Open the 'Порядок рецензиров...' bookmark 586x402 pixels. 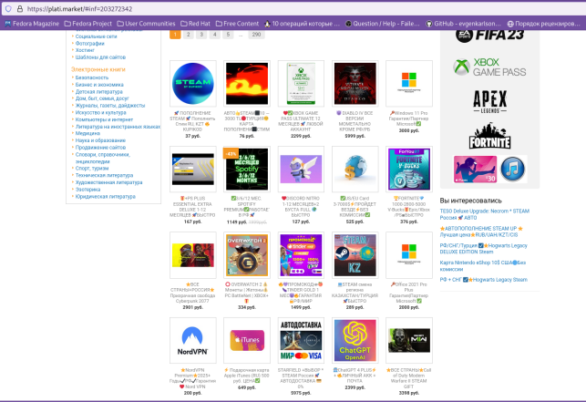click(x=543, y=24)
